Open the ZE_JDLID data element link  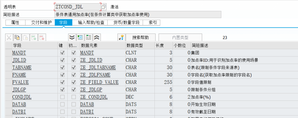(91, 60)
